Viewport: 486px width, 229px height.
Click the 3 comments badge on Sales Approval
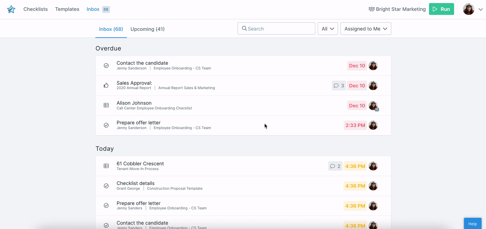[x=339, y=86]
